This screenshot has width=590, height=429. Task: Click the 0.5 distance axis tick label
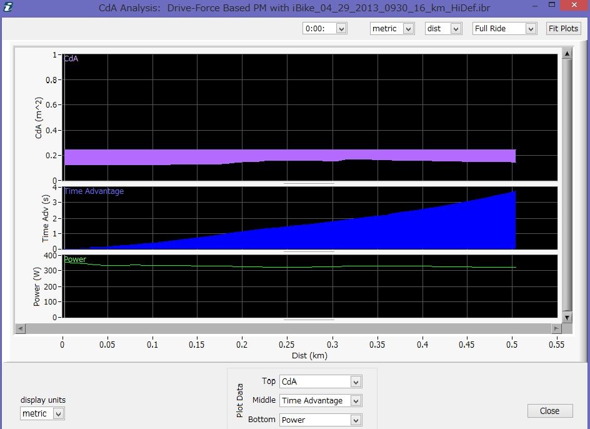[512, 345]
